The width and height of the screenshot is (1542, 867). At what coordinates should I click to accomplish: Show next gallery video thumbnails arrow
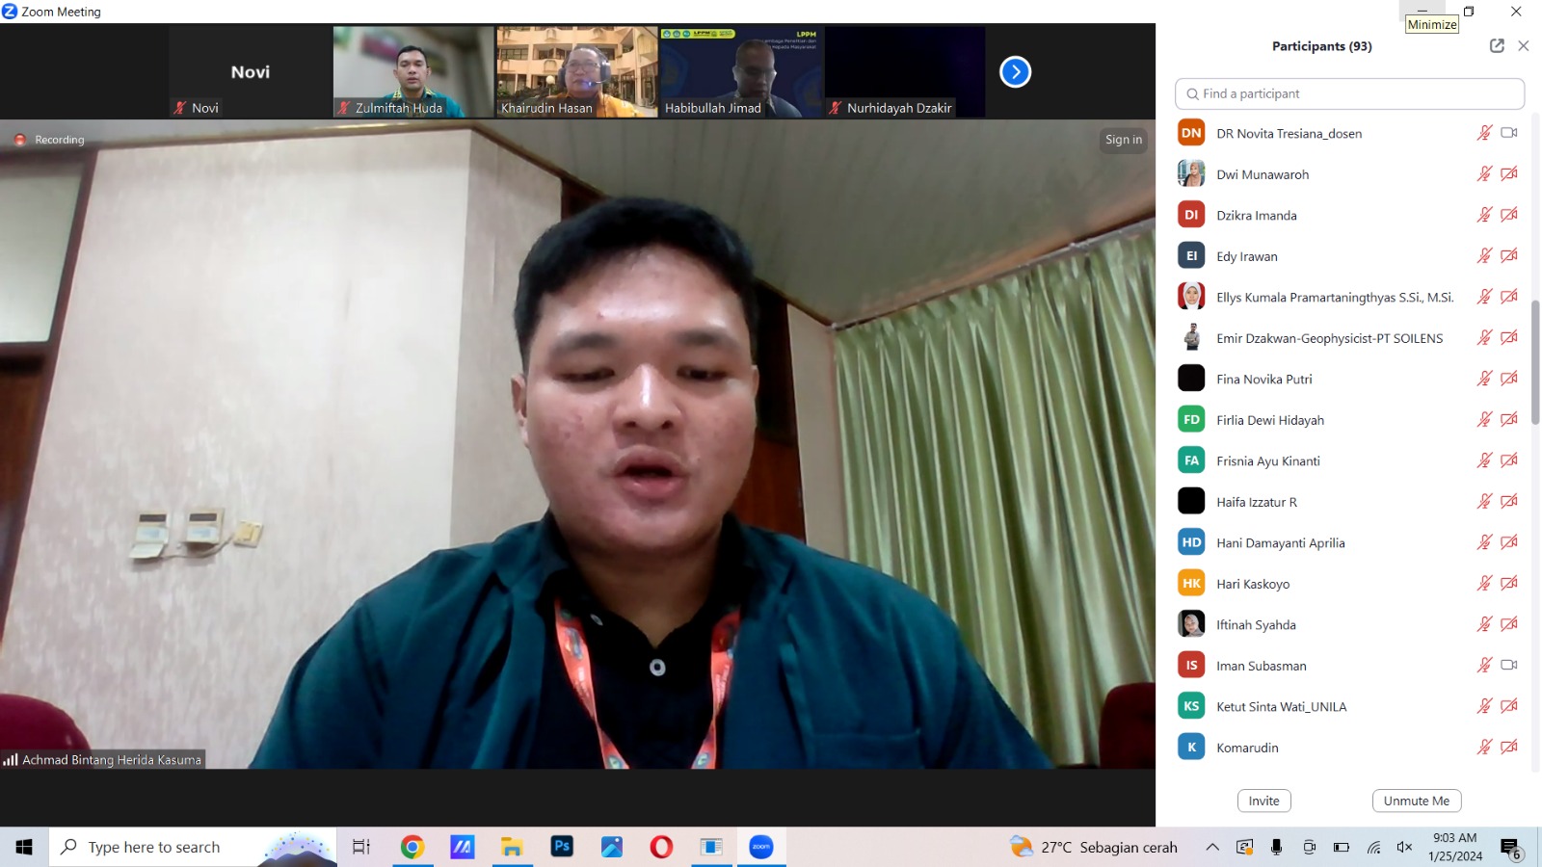(1015, 72)
